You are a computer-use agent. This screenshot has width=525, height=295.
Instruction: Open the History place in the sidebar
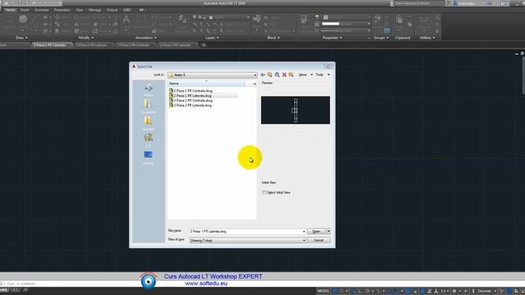click(x=148, y=89)
